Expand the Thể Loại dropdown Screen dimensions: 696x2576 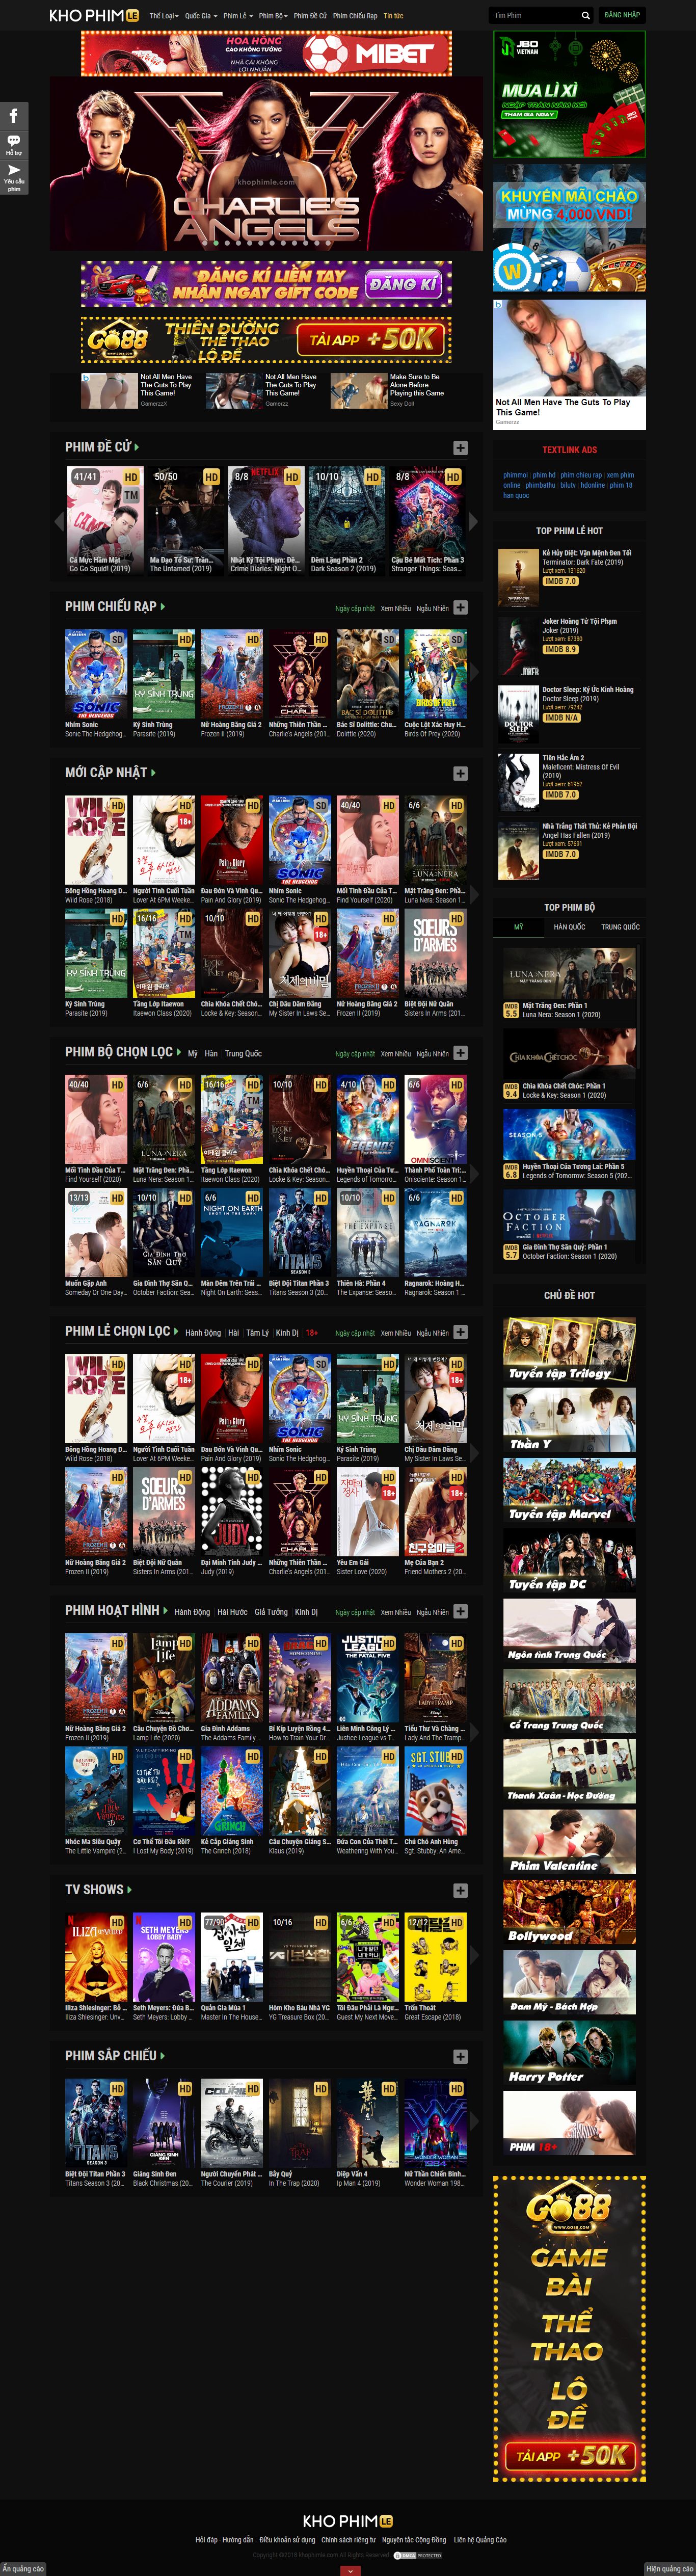coord(164,16)
